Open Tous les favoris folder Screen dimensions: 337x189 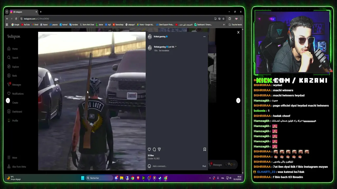235,25
